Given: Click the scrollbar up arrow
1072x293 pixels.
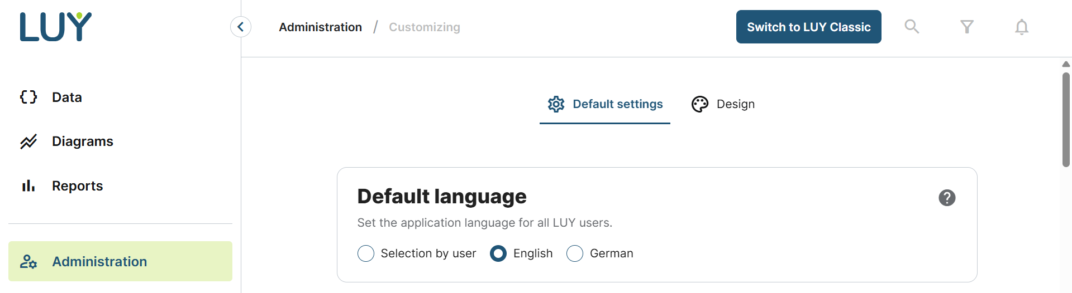Looking at the screenshot, I should tap(1066, 64).
